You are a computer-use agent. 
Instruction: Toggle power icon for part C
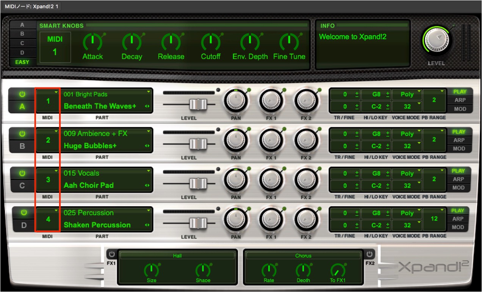(22, 173)
